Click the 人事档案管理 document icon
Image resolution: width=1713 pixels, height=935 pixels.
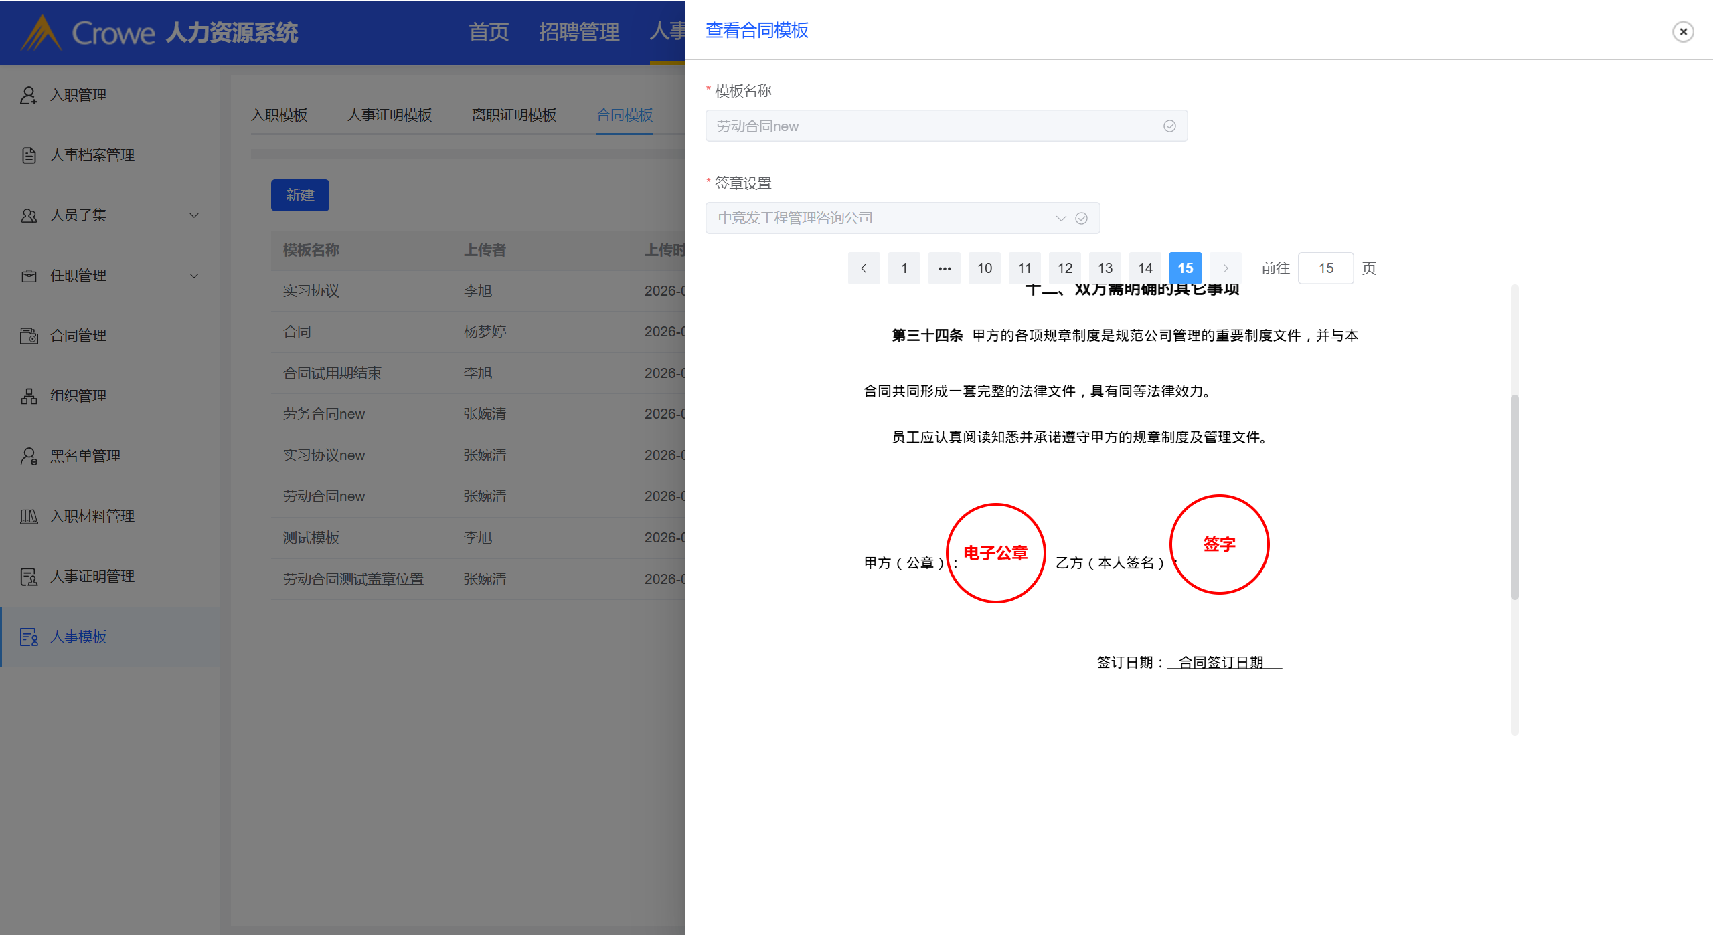28,155
